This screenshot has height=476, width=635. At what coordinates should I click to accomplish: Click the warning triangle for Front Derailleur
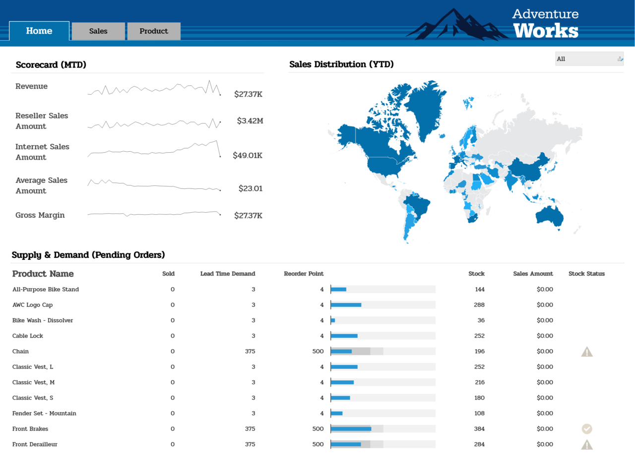pyautogui.click(x=587, y=444)
